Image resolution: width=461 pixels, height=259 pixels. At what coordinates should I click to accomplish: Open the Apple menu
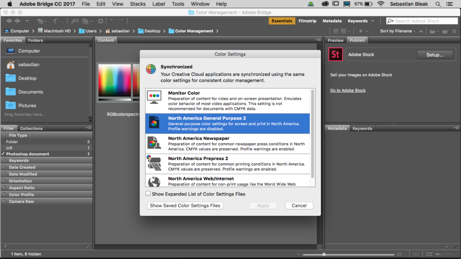coord(10,4)
